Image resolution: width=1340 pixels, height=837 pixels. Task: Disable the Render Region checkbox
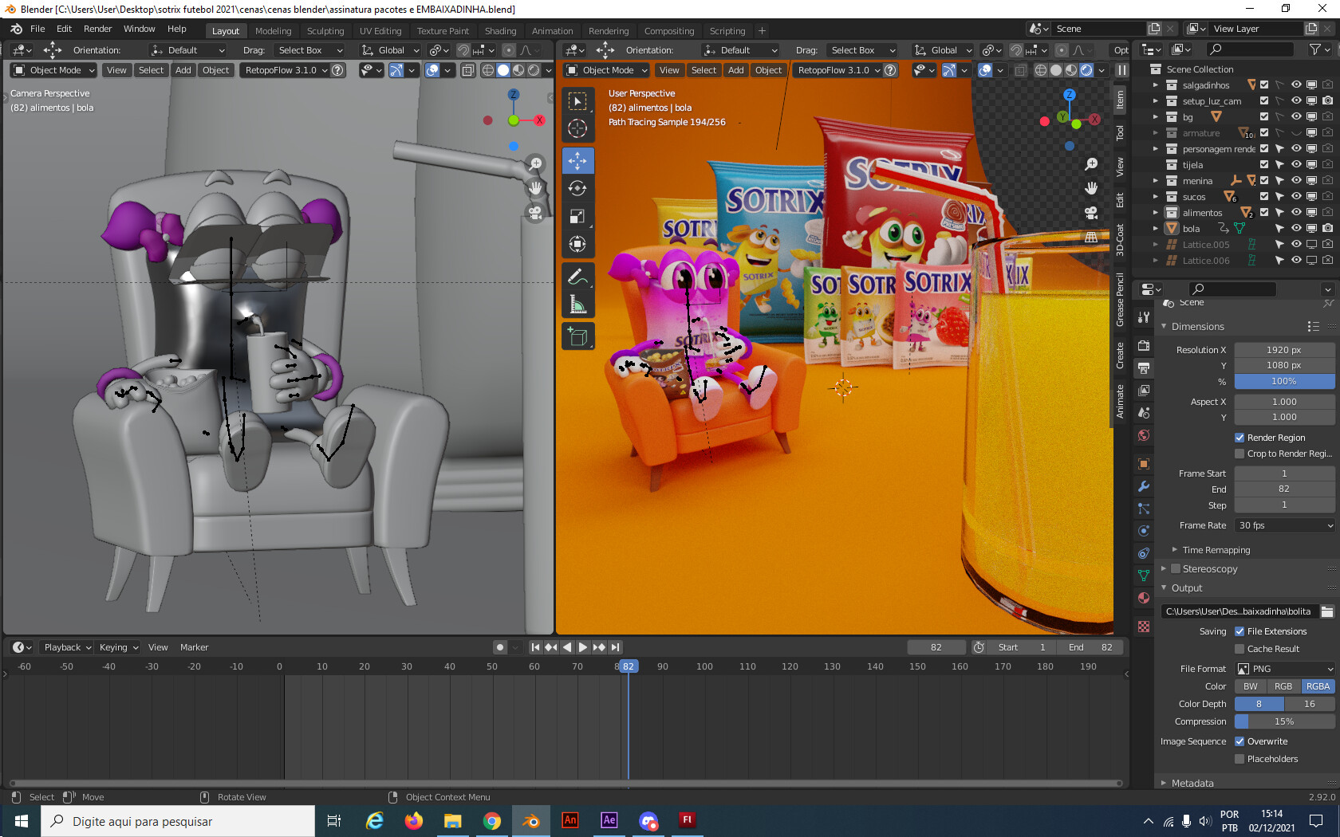[x=1239, y=438]
